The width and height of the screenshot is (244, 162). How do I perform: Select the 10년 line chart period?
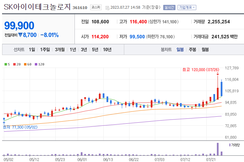point(107,49)
